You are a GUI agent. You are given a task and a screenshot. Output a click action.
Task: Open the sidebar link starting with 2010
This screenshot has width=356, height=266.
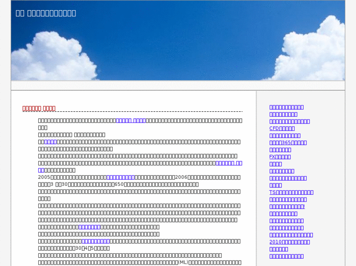289,242
